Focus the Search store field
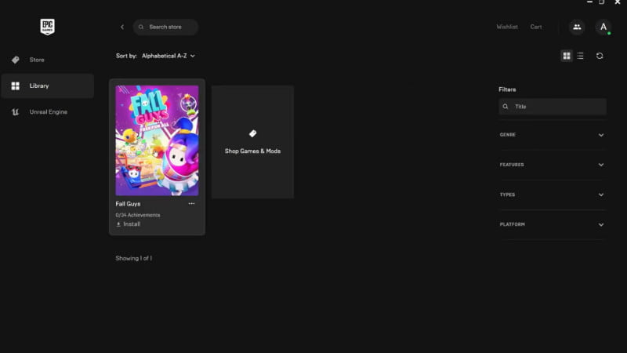 coord(165,27)
